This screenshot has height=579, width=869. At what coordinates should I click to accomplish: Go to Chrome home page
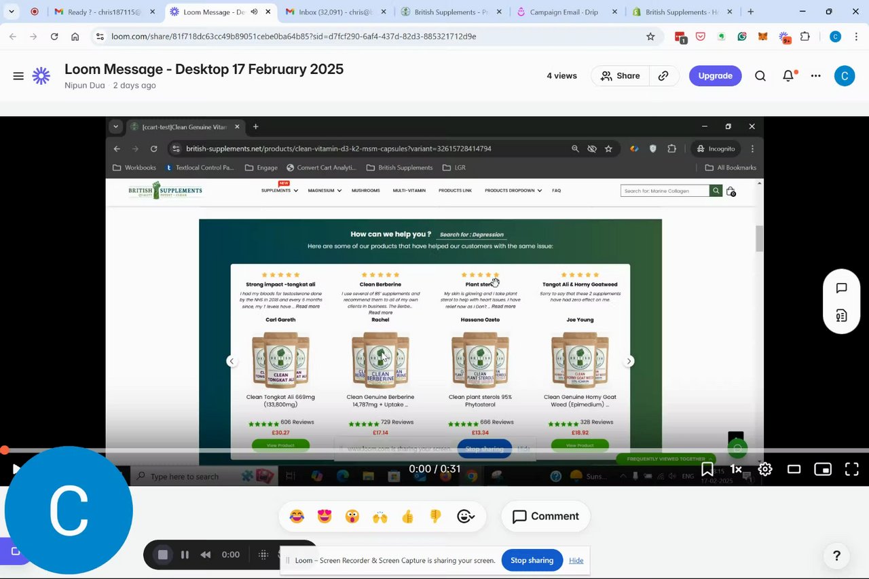click(x=75, y=37)
